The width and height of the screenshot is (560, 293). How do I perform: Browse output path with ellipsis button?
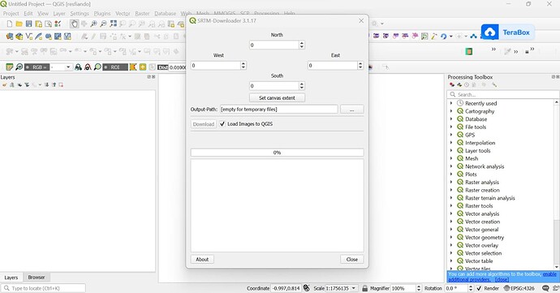tap(351, 110)
